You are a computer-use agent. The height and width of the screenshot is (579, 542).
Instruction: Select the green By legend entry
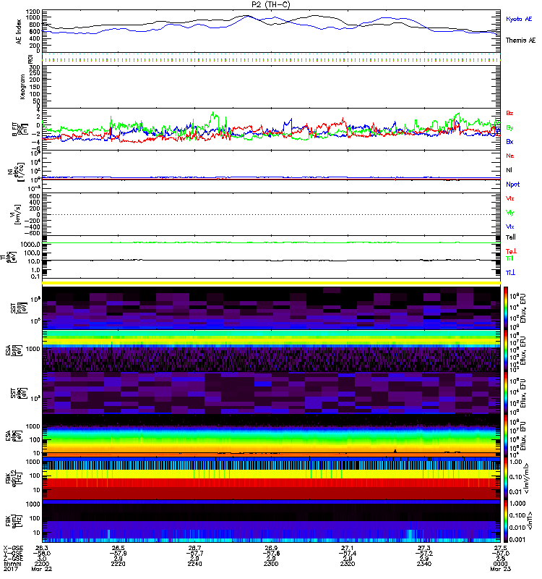(x=509, y=128)
